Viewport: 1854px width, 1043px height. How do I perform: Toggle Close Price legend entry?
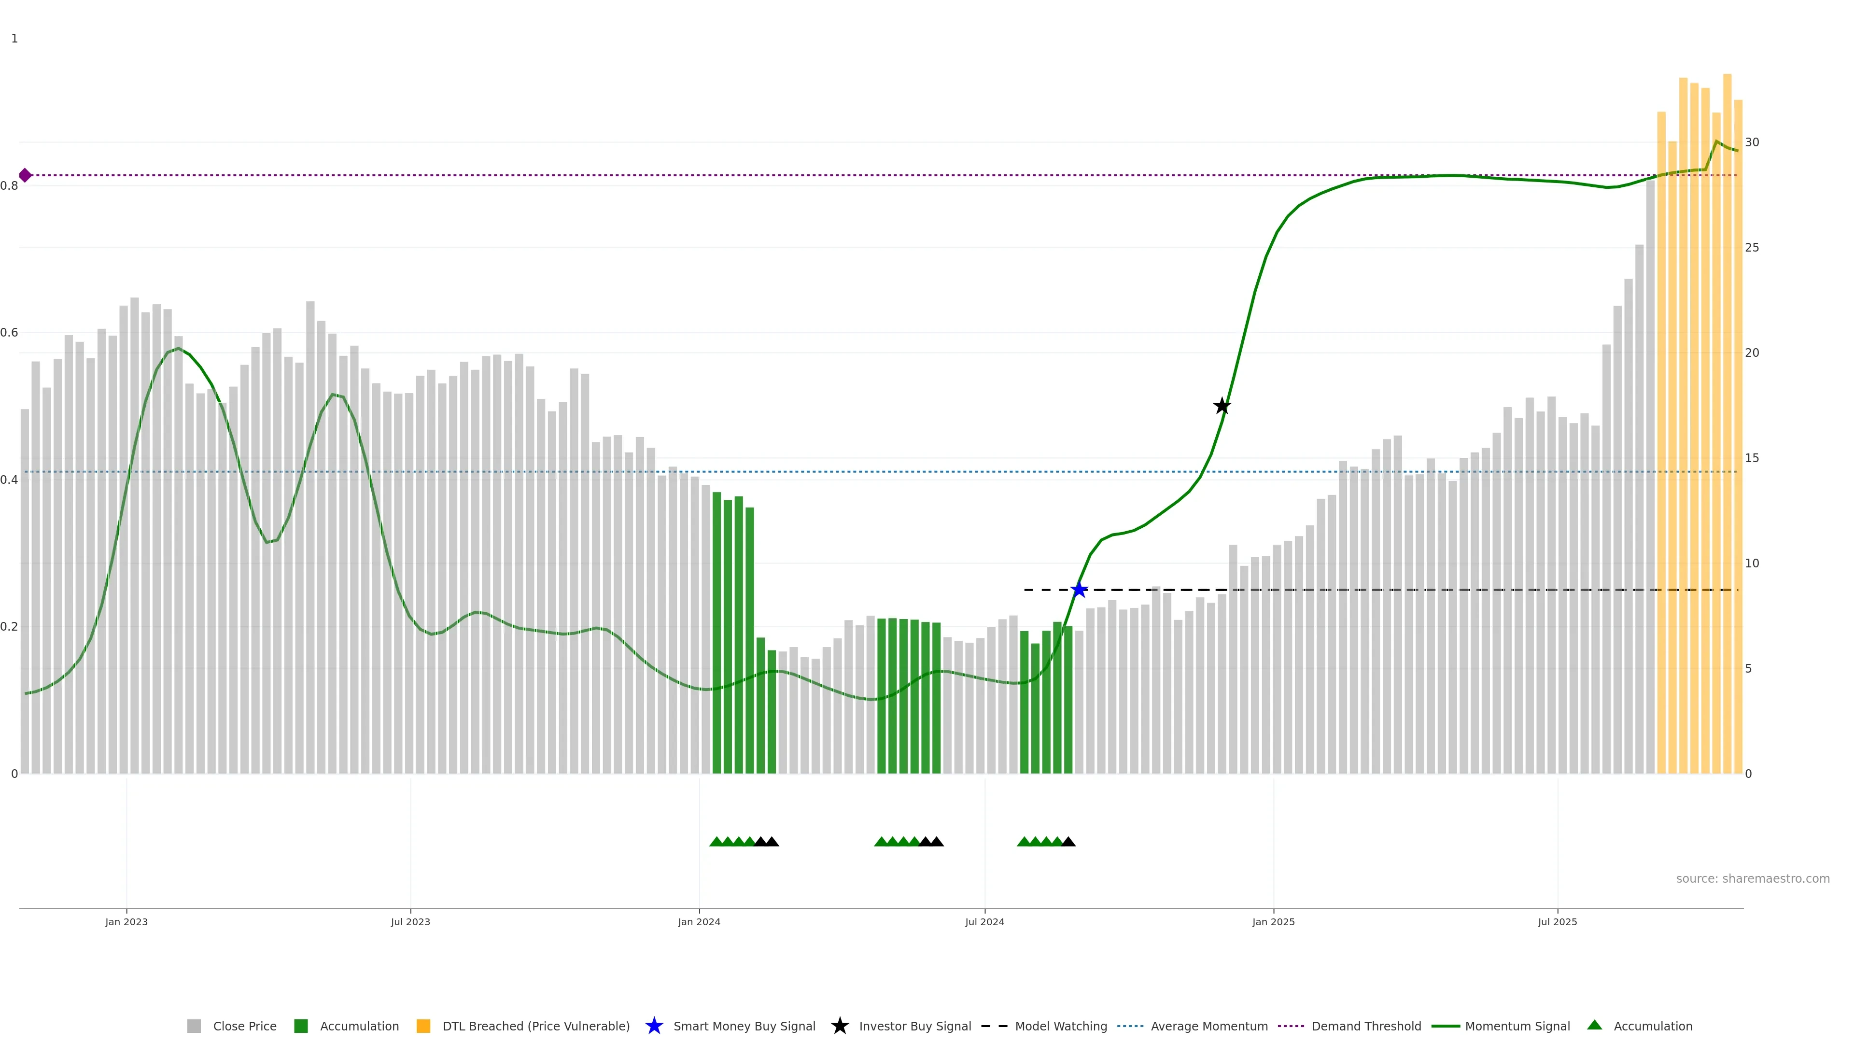tap(244, 1027)
